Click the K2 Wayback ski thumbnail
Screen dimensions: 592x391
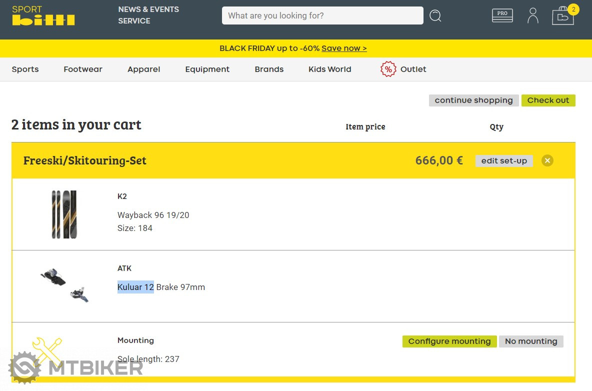tap(64, 214)
